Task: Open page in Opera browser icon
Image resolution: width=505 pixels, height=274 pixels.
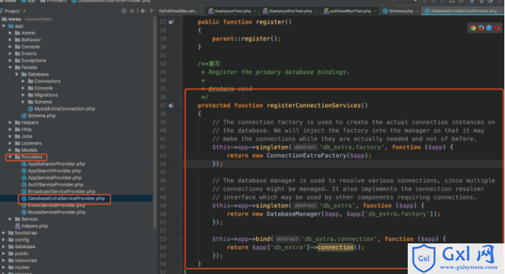Action: click(497, 28)
